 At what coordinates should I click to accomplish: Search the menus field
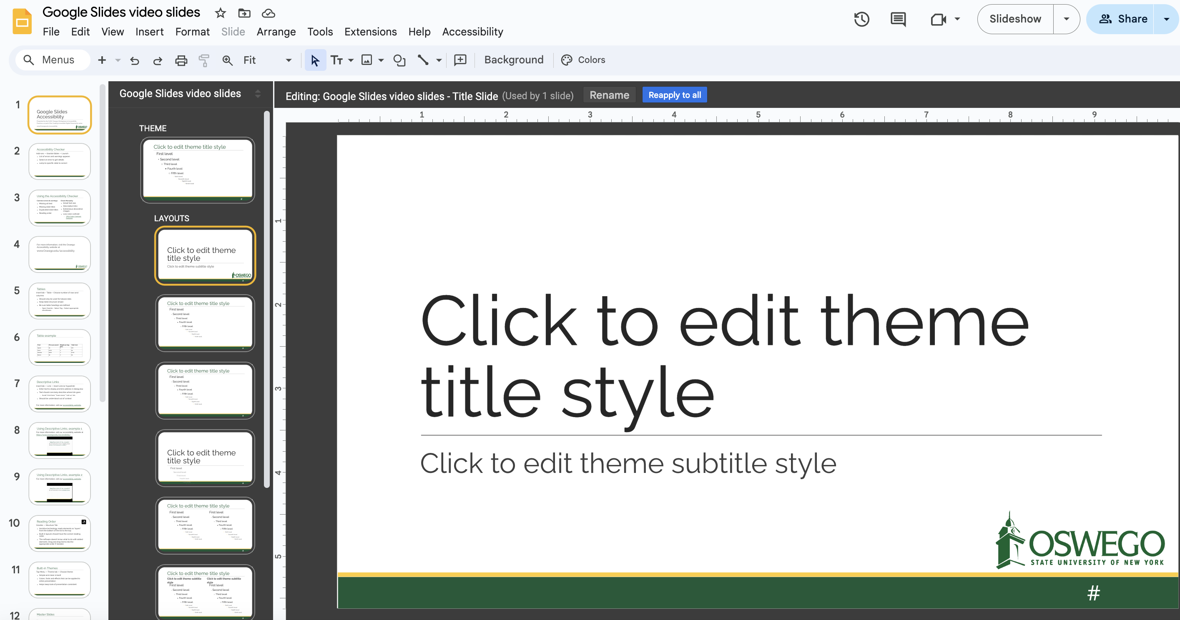(x=53, y=60)
